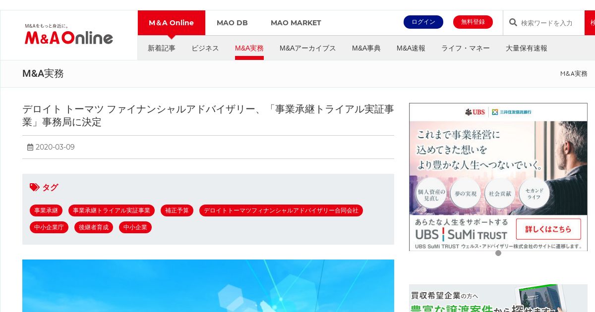Open the M&A Online top tab
Viewport: 595px width, 312px height.
click(171, 23)
